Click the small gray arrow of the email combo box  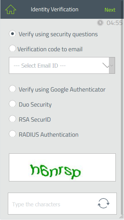click(112, 65)
